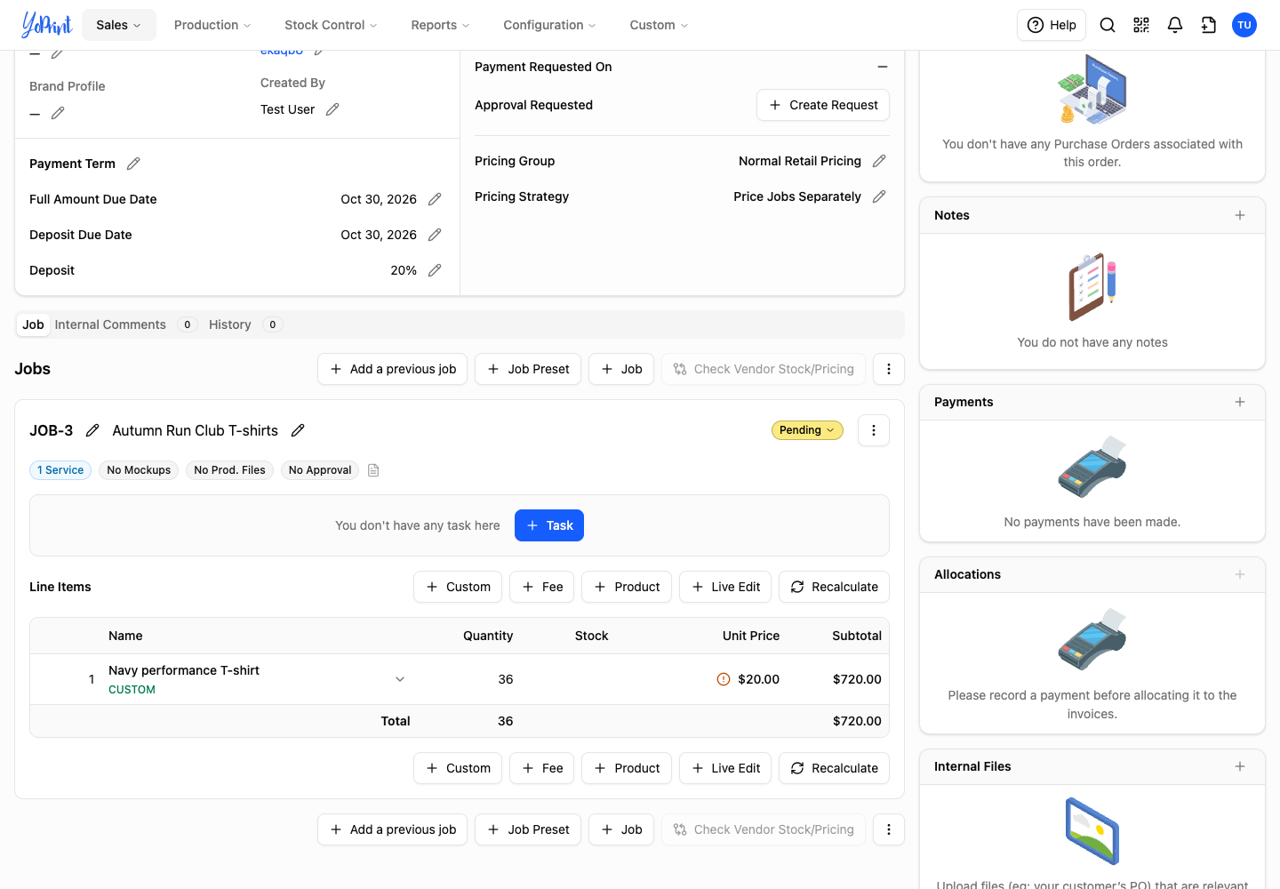Screen dimensions: 1280x889
Task: Open the Sales menu
Action: (x=119, y=25)
